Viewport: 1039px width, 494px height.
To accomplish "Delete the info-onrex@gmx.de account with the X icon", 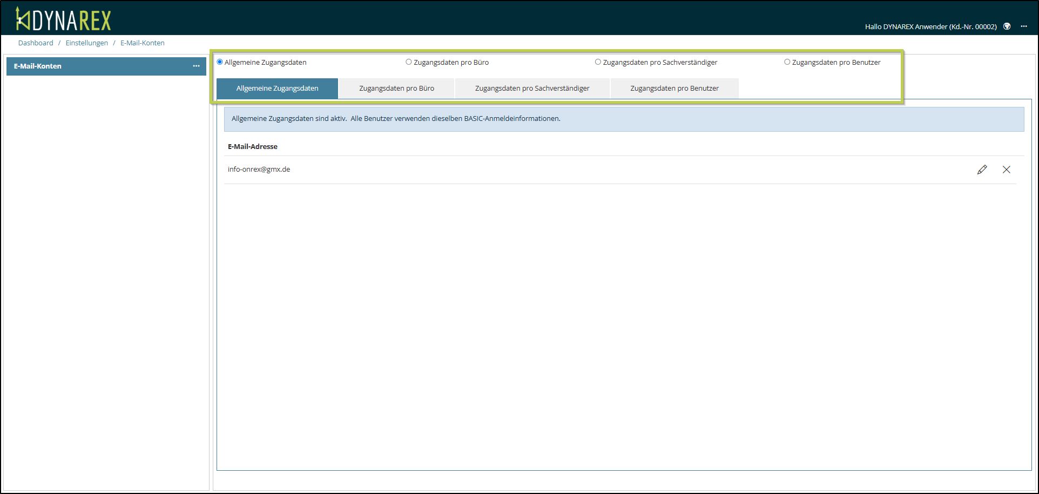I will [x=1006, y=170].
